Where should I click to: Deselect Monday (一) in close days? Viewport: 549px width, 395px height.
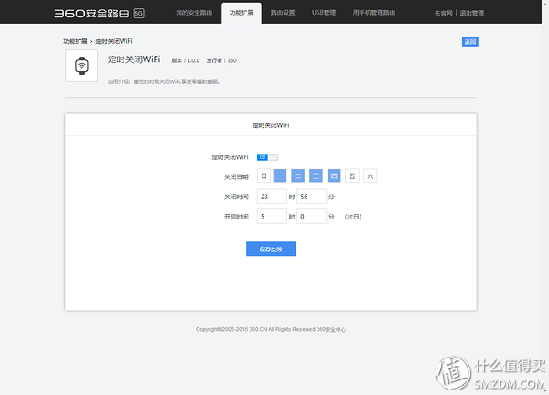tap(281, 176)
